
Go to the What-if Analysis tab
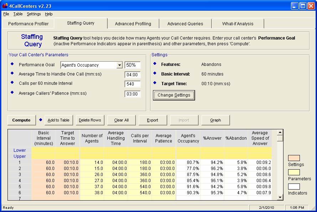coord(238,24)
